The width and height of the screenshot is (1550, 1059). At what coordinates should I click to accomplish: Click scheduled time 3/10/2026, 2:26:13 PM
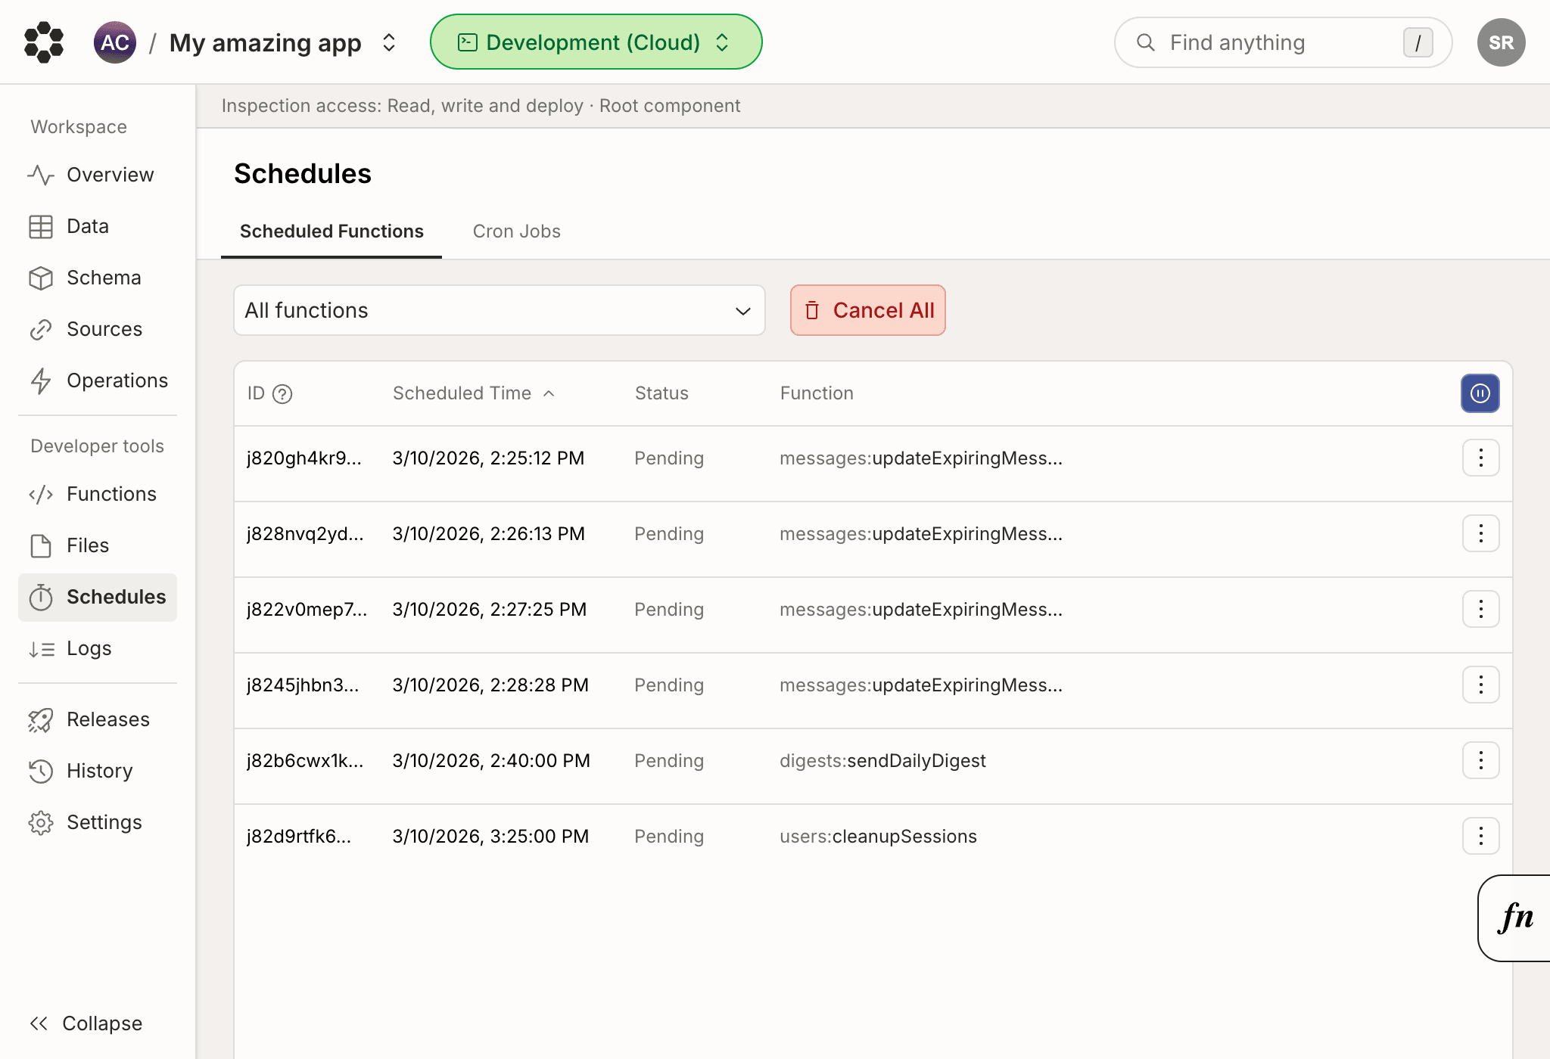coord(488,534)
